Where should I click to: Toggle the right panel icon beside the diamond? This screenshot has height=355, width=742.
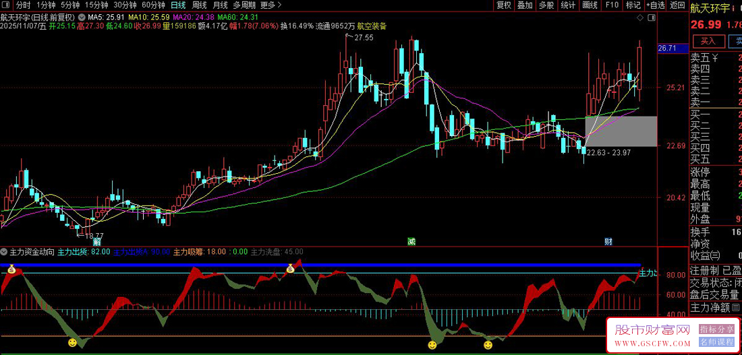pos(652,18)
